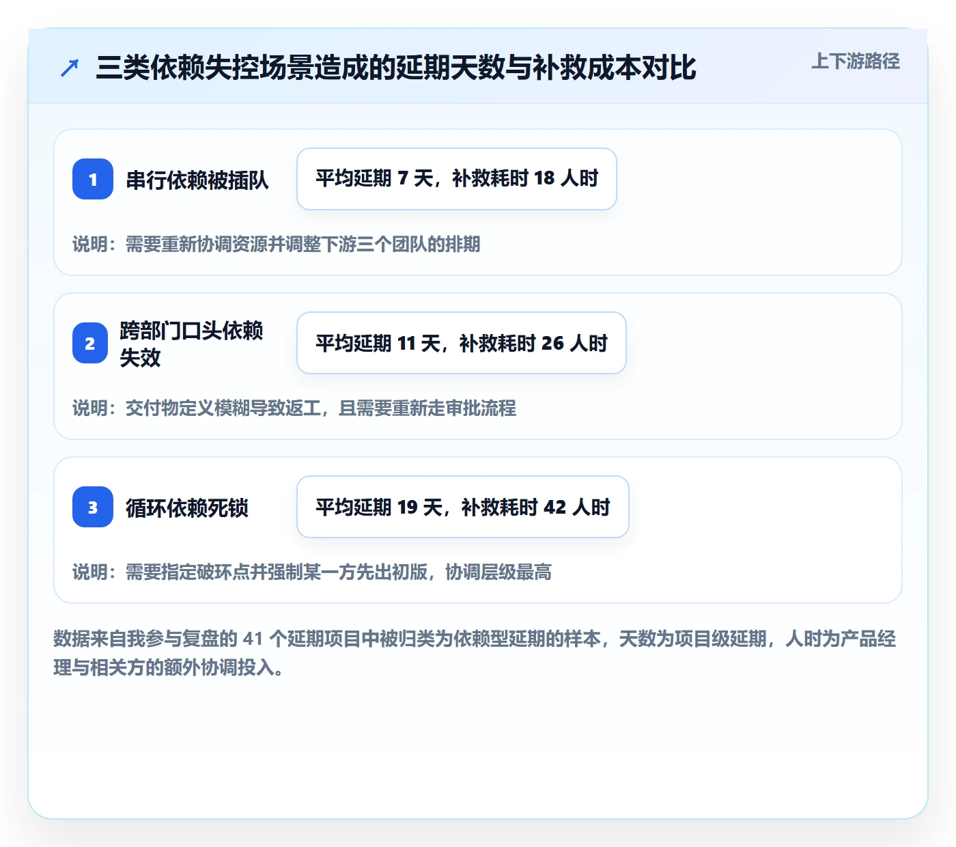Click the number 1 badge

(93, 179)
